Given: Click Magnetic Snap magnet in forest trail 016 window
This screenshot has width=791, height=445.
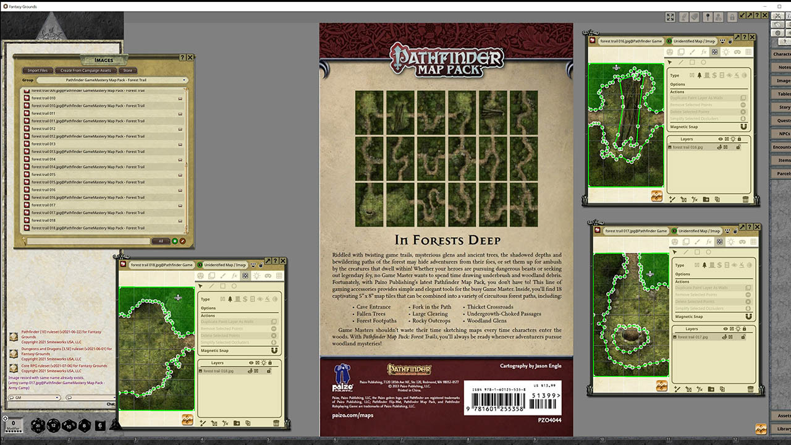Looking at the screenshot, I should (x=743, y=127).
